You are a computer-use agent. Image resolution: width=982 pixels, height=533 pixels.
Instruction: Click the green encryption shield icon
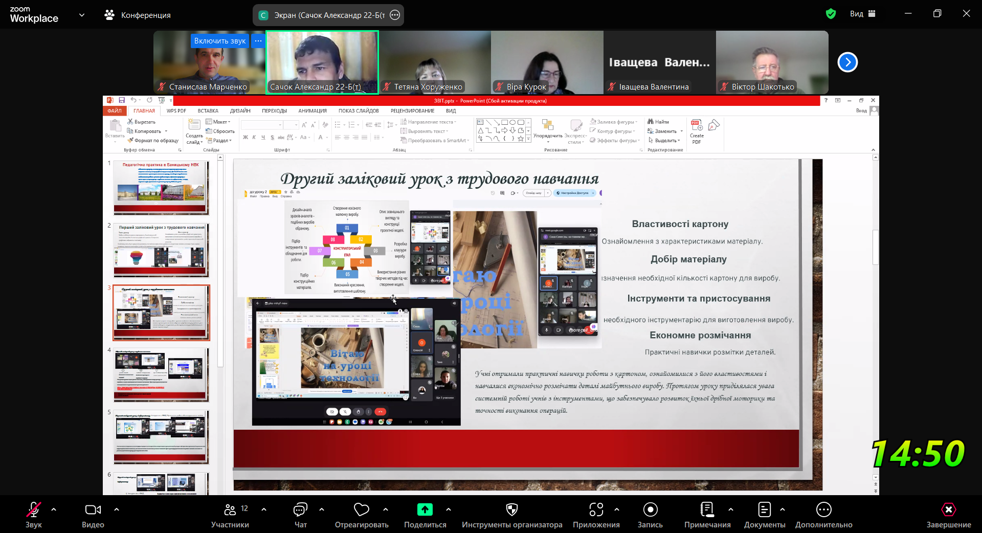(x=831, y=14)
